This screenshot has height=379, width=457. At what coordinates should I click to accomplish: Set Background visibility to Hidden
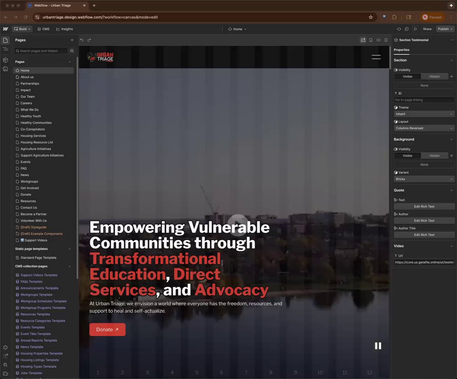pyautogui.click(x=434, y=156)
